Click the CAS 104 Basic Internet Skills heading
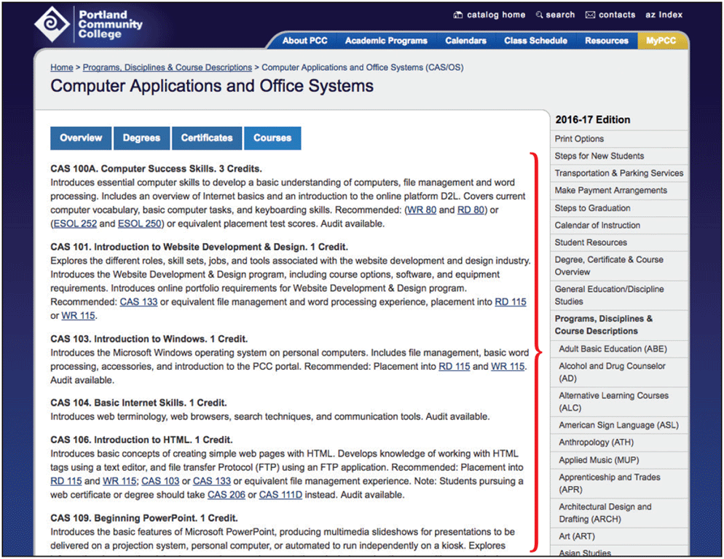 click(x=138, y=403)
